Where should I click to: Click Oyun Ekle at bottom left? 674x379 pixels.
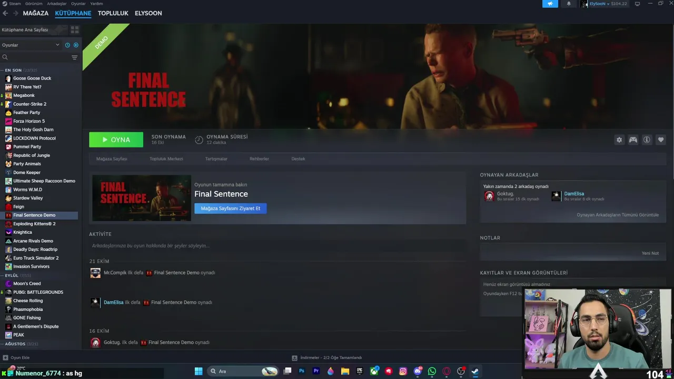[x=16, y=358]
